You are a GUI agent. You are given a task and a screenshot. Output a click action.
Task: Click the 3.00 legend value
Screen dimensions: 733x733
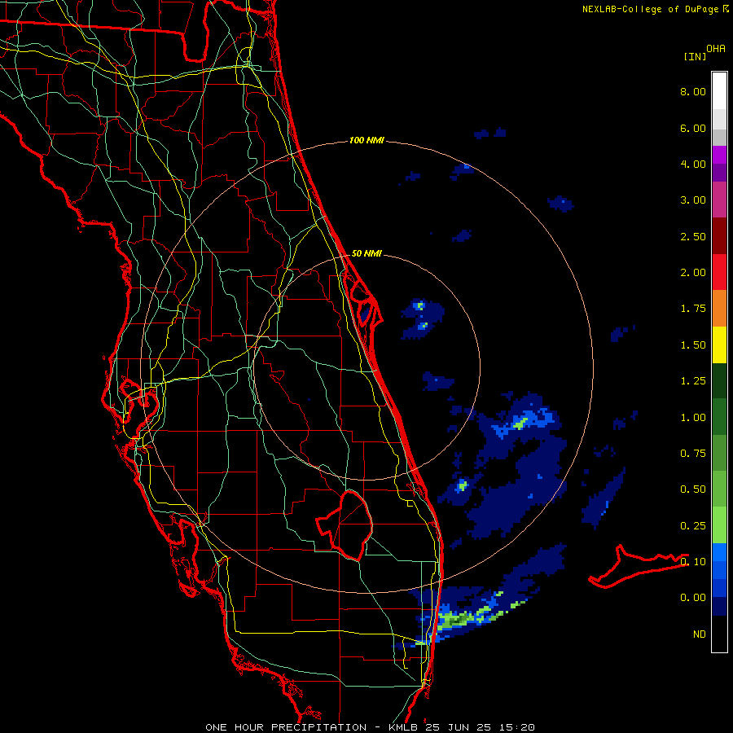click(693, 200)
